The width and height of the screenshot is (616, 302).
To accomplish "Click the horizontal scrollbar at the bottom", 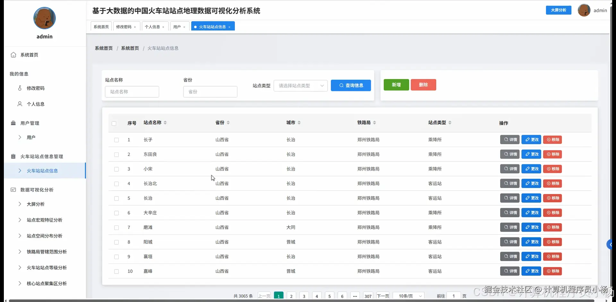I will click(x=302, y=301).
